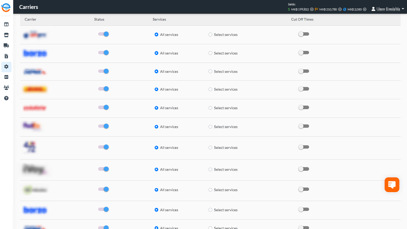Click the Carriers page title

[x=29, y=7]
